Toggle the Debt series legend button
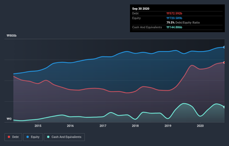This screenshot has height=146, width=229. pyautogui.click(x=13, y=137)
